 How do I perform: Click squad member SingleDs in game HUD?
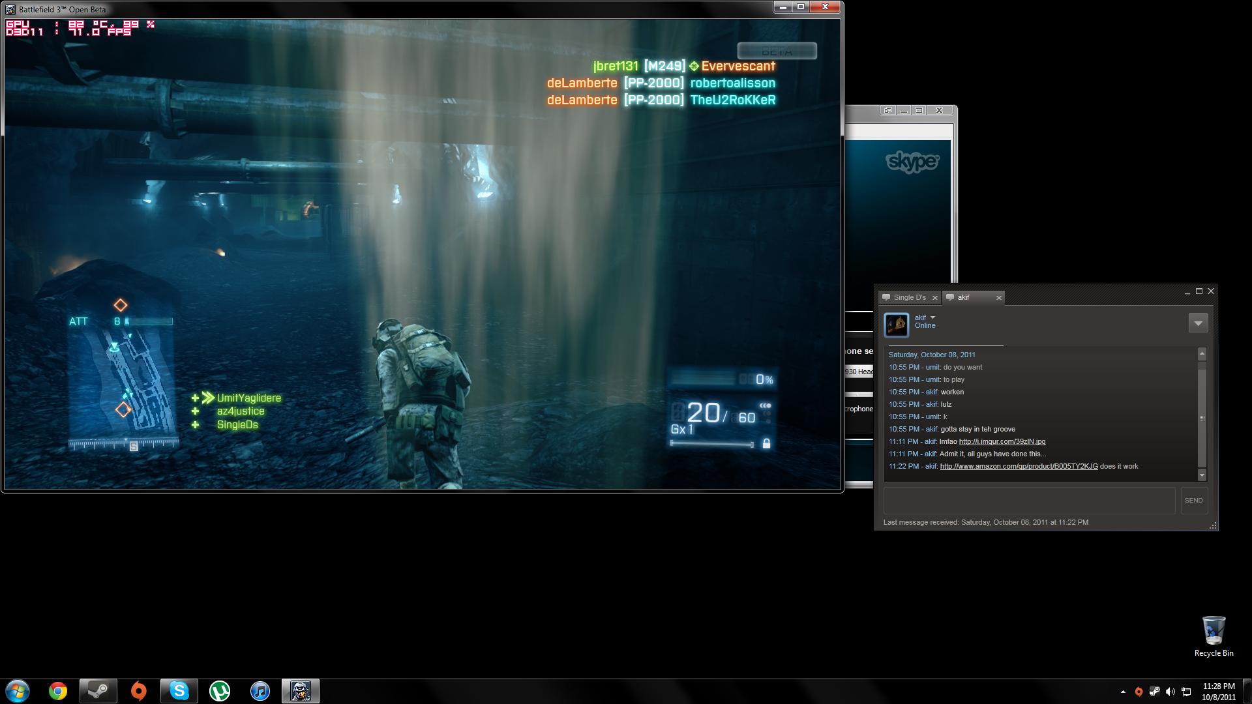[237, 425]
